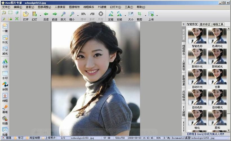The image size is (231, 141).
Task: Expand the dropdown arrow beside 幻灯
Action: [40, 16]
